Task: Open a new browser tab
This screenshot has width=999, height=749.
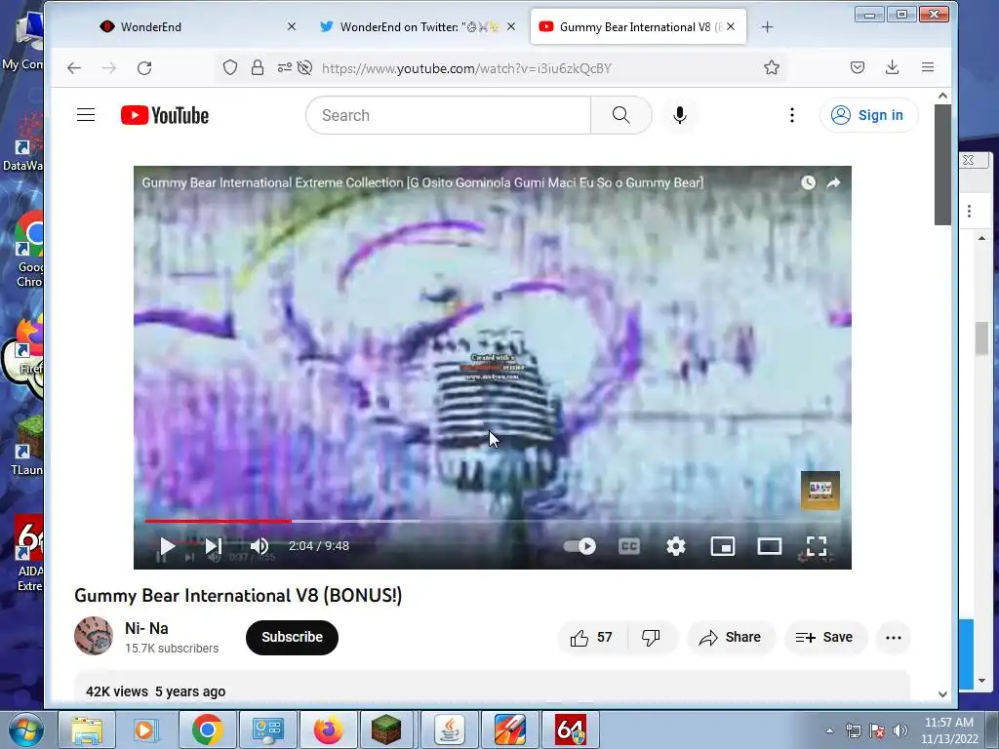Action: pyautogui.click(x=767, y=26)
